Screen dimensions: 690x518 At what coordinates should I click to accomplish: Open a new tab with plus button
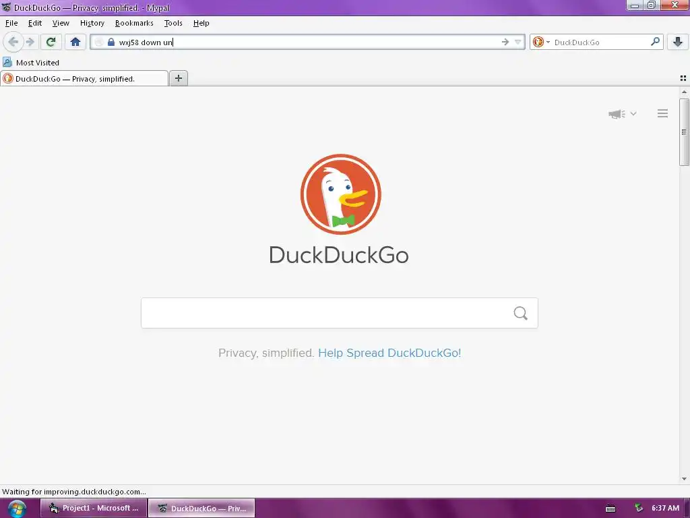178,78
